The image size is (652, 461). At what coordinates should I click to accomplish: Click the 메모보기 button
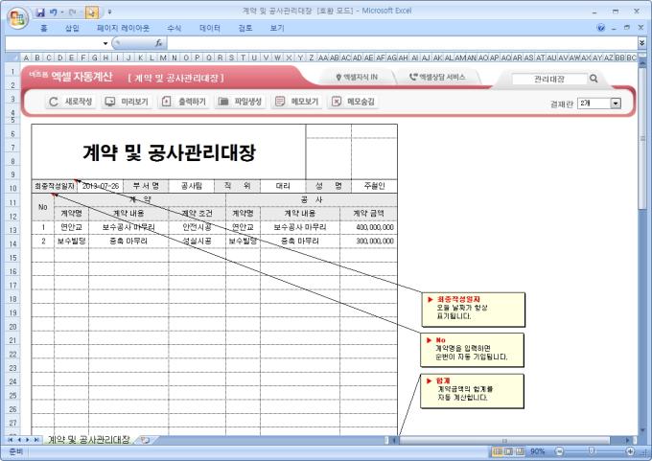[296, 102]
